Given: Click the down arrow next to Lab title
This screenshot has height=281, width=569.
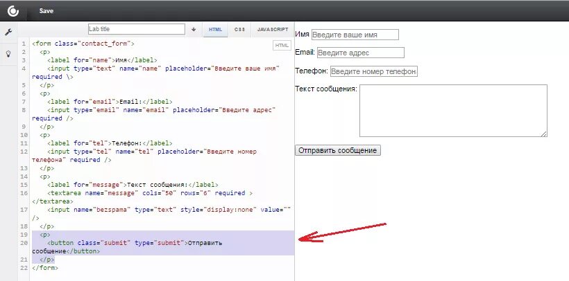Looking at the screenshot, I should click(x=194, y=29).
